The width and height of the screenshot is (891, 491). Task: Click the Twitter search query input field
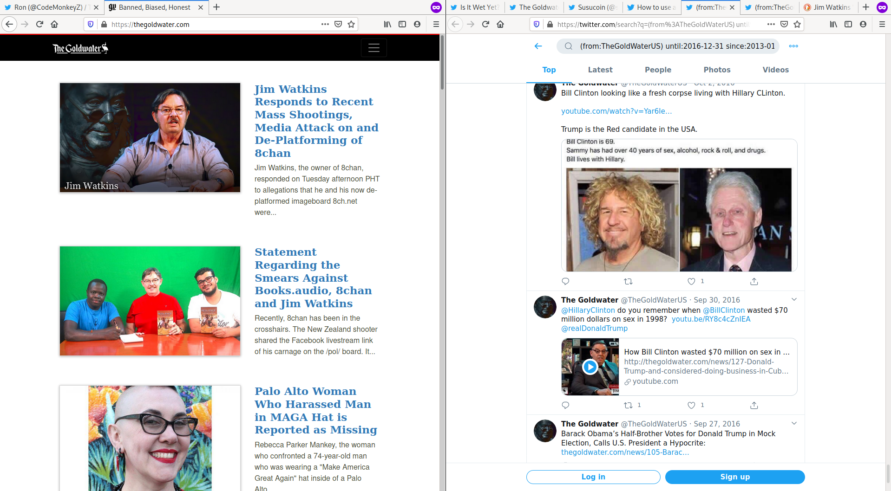click(677, 46)
